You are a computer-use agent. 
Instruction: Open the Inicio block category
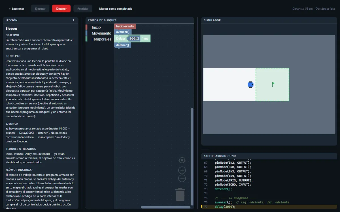(x=96, y=27)
